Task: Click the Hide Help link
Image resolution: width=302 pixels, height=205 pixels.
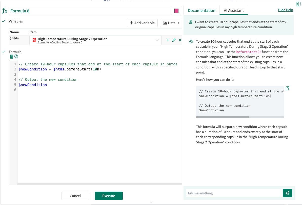Action: coord(285,10)
